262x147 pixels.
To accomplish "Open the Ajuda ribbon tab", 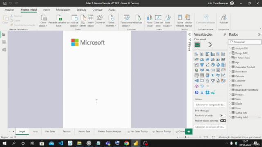I will click(x=112, y=10).
